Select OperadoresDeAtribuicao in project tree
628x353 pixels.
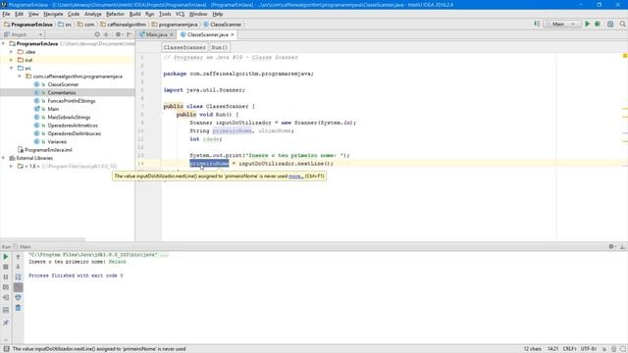[x=75, y=133]
